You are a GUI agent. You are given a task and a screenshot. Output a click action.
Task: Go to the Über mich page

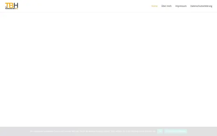click(x=166, y=6)
